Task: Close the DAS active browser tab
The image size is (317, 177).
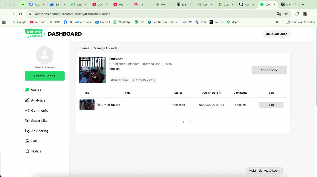Action: click(274, 5)
